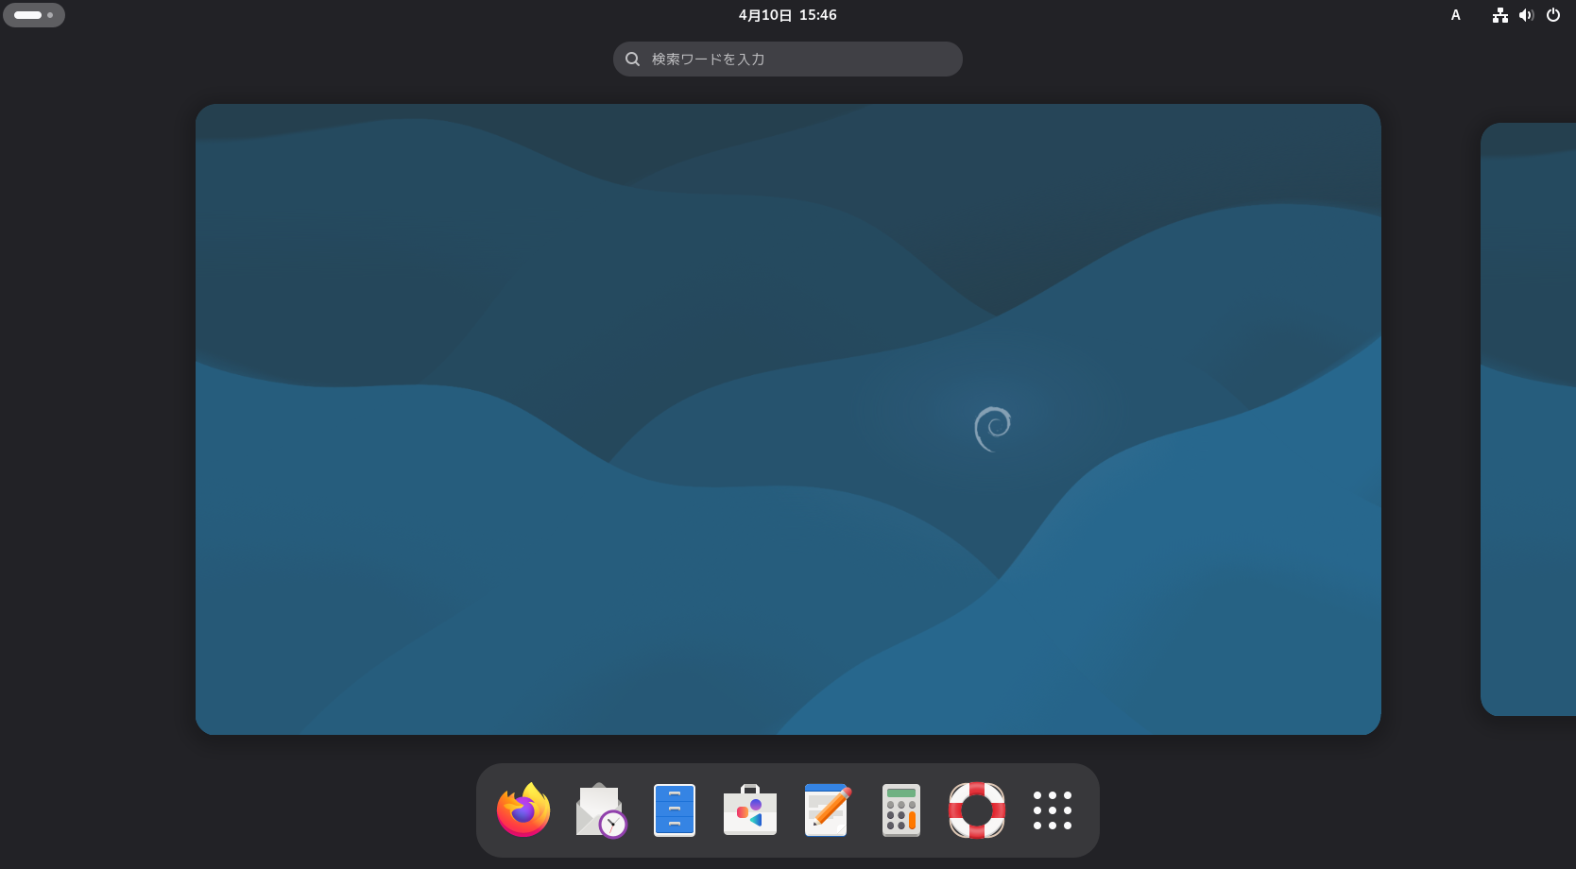
Task: Click the Debian swirl logo on the wallpaper
Action: point(992,429)
